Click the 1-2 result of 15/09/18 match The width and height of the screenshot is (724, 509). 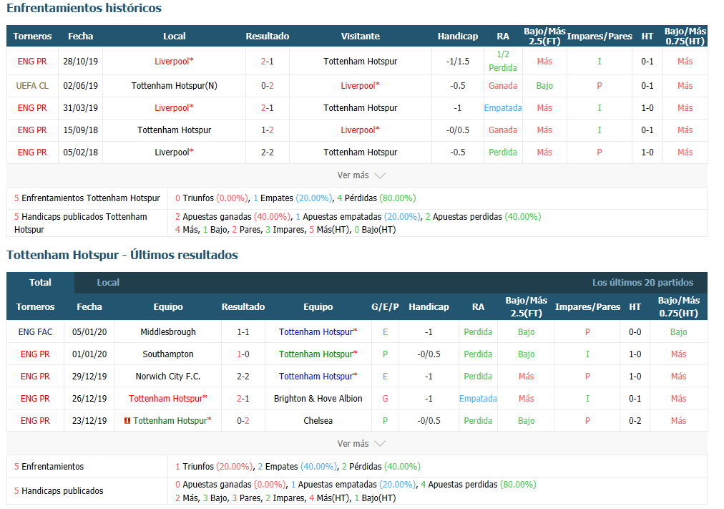268,130
